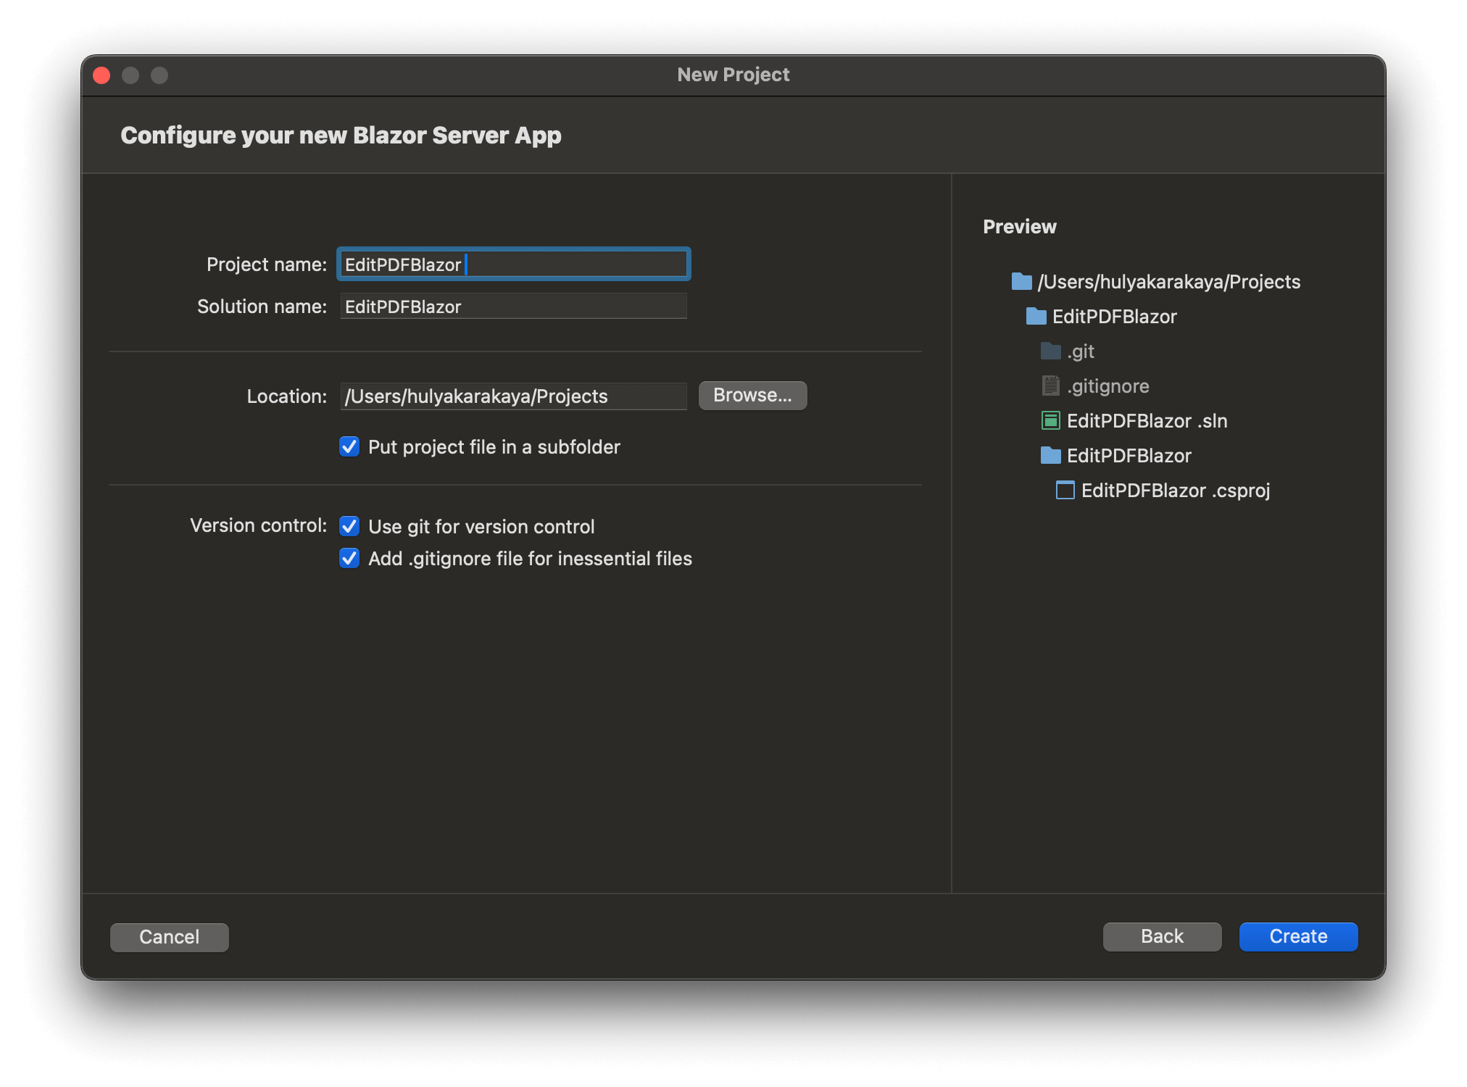Focus the Location path field
1467x1087 pixels.
pos(513,396)
